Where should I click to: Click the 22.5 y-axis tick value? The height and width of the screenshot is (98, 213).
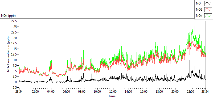[14, 32]
